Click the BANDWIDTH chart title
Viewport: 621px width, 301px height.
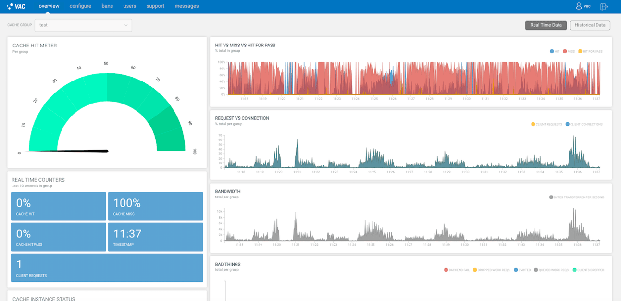click(228, 191)
